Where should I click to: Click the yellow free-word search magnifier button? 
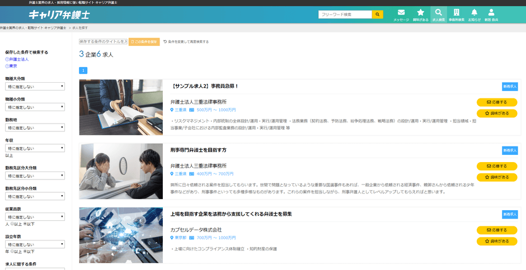[377, 15]
